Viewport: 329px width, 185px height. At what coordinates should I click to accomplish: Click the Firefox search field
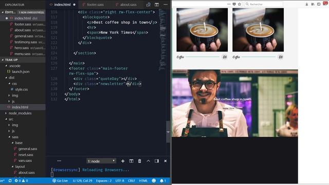[x=263, y=4]
